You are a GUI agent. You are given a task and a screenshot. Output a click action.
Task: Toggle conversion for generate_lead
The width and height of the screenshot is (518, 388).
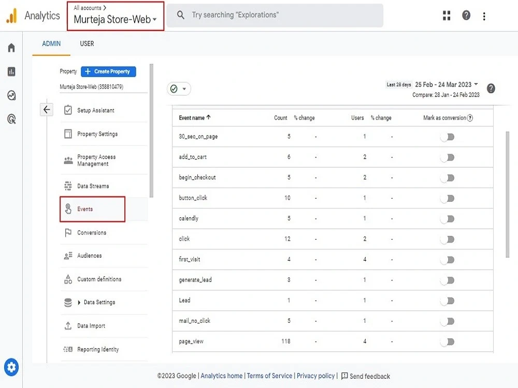[x=448, y=280]
